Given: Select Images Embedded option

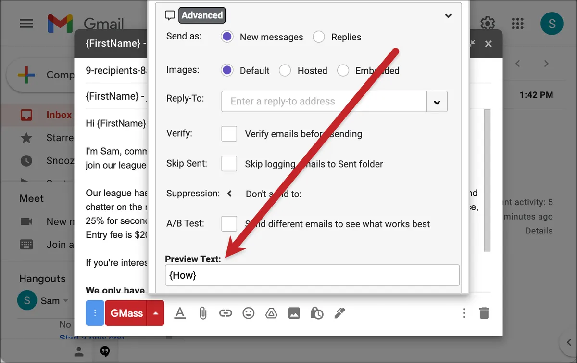Looking at the screenshot, I should pyautogui.click(x=343, y=70).
